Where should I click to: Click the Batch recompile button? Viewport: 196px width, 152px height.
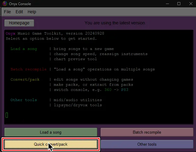(x=147, y=132)
